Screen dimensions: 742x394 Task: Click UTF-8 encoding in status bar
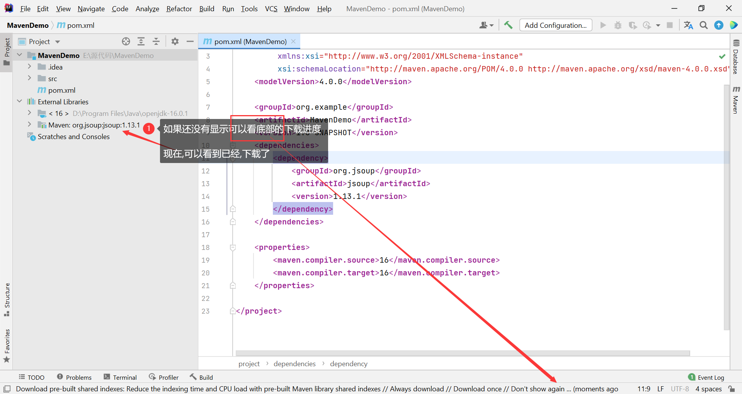(x=680, y=389)
